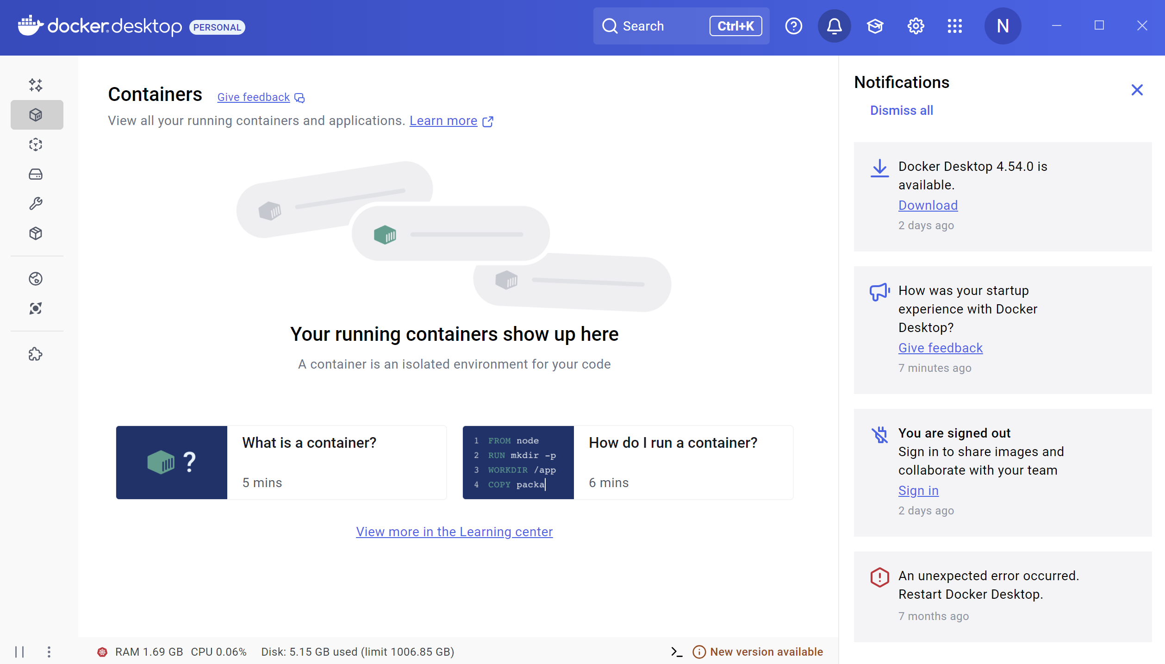
Task: Click Download link for Docker 4.54.0
Action: [928, 205]
